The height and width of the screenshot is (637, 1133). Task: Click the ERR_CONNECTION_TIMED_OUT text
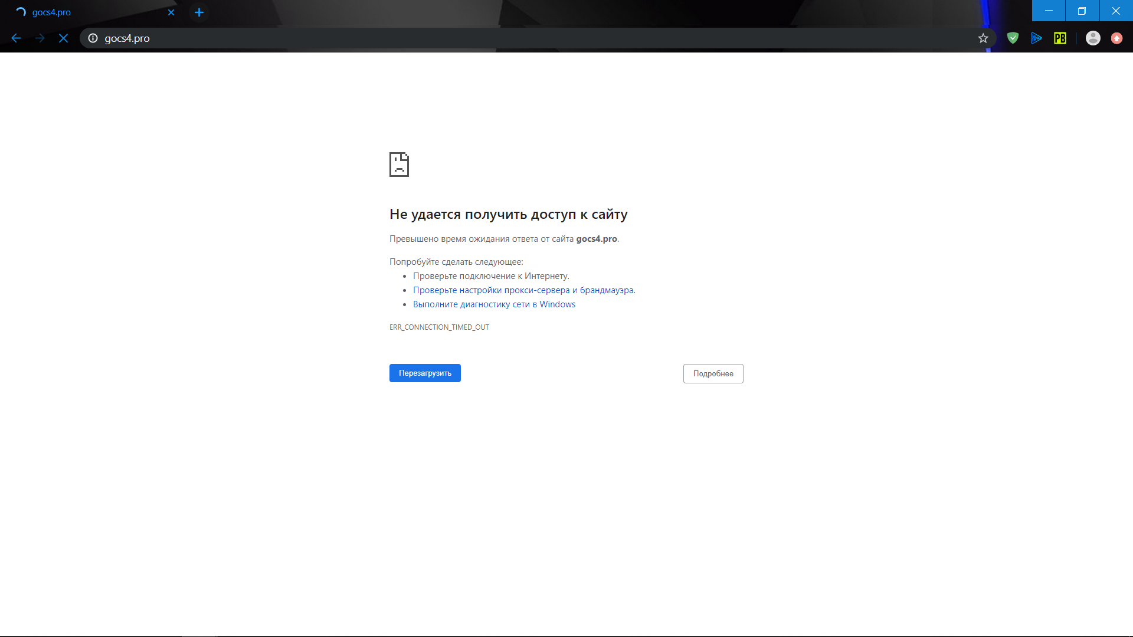click(439, 327)
